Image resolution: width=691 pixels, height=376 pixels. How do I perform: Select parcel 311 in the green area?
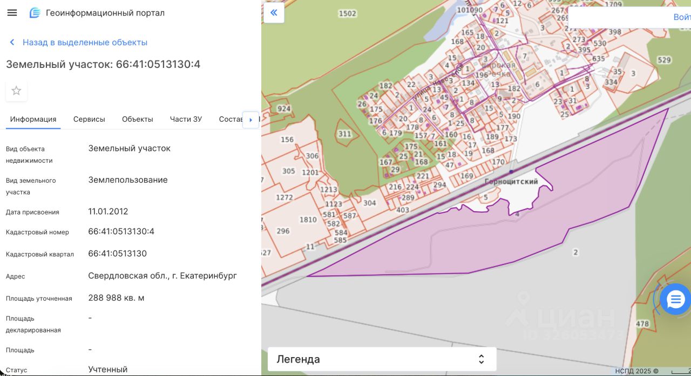click(344, 134)
